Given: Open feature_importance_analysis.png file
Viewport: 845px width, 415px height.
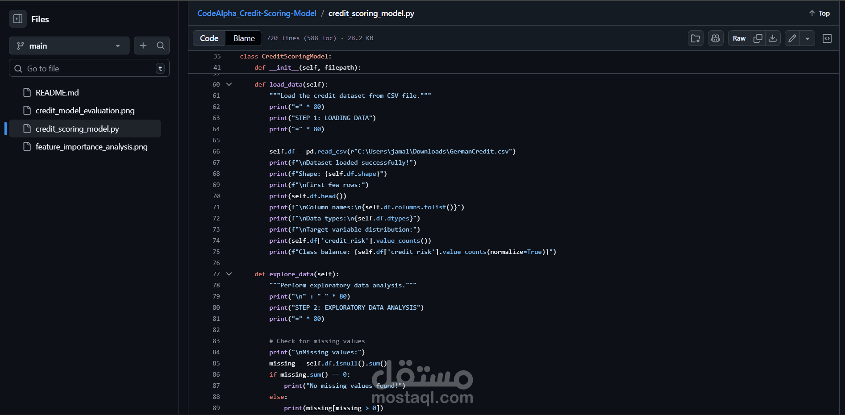Looking at the screenshot, I should point(92,146).
